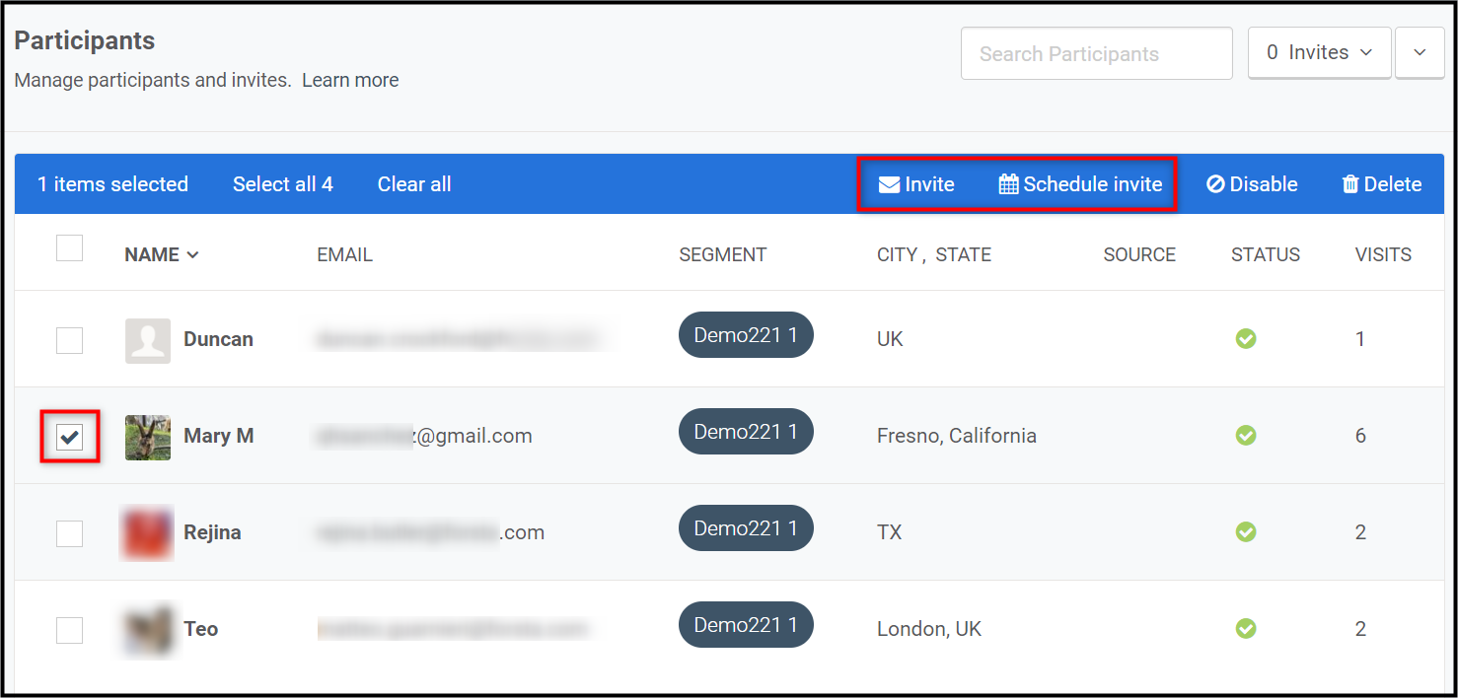
Task: Select the checkbox for Rejina
Action: click(69, 533)
